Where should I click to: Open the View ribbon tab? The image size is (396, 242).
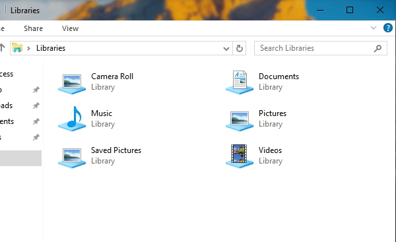pyautogui.click(x=70, y=28)
